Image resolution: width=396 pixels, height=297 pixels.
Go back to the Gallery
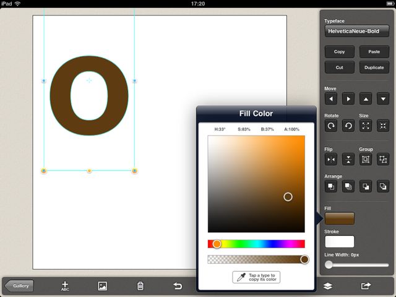pyautogui.click(x=19, y=286)
